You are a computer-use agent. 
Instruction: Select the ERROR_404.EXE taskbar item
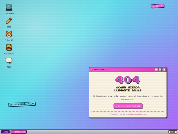pos(18,132)
